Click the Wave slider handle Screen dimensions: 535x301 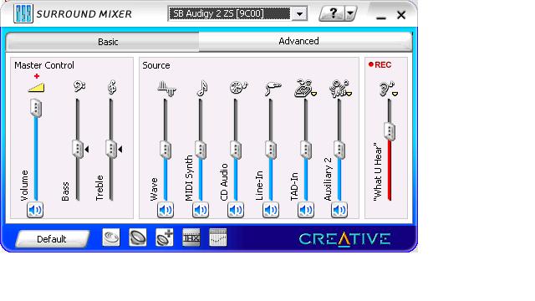[x=166, y=150]
